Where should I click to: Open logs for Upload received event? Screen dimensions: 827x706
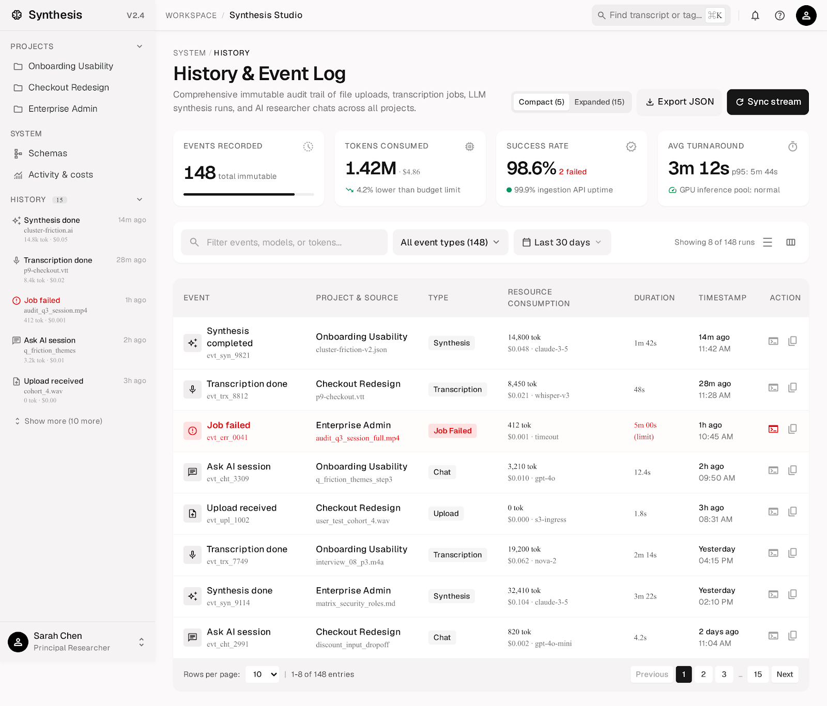tap(773, 512)
